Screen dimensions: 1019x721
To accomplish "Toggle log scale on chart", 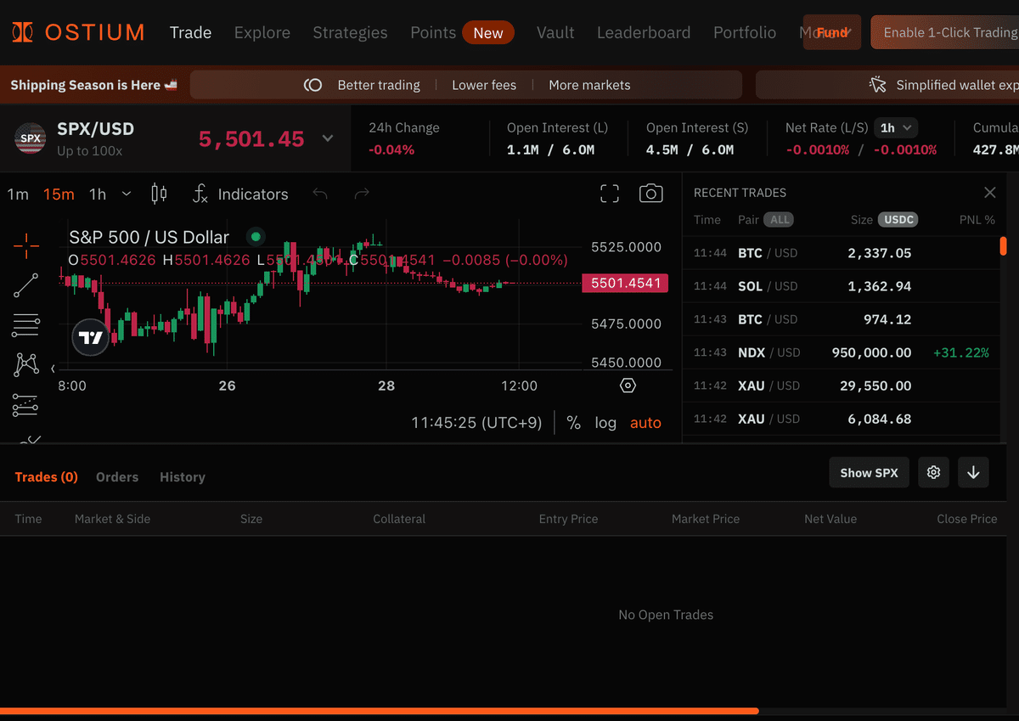I will [x=605, y=422].
